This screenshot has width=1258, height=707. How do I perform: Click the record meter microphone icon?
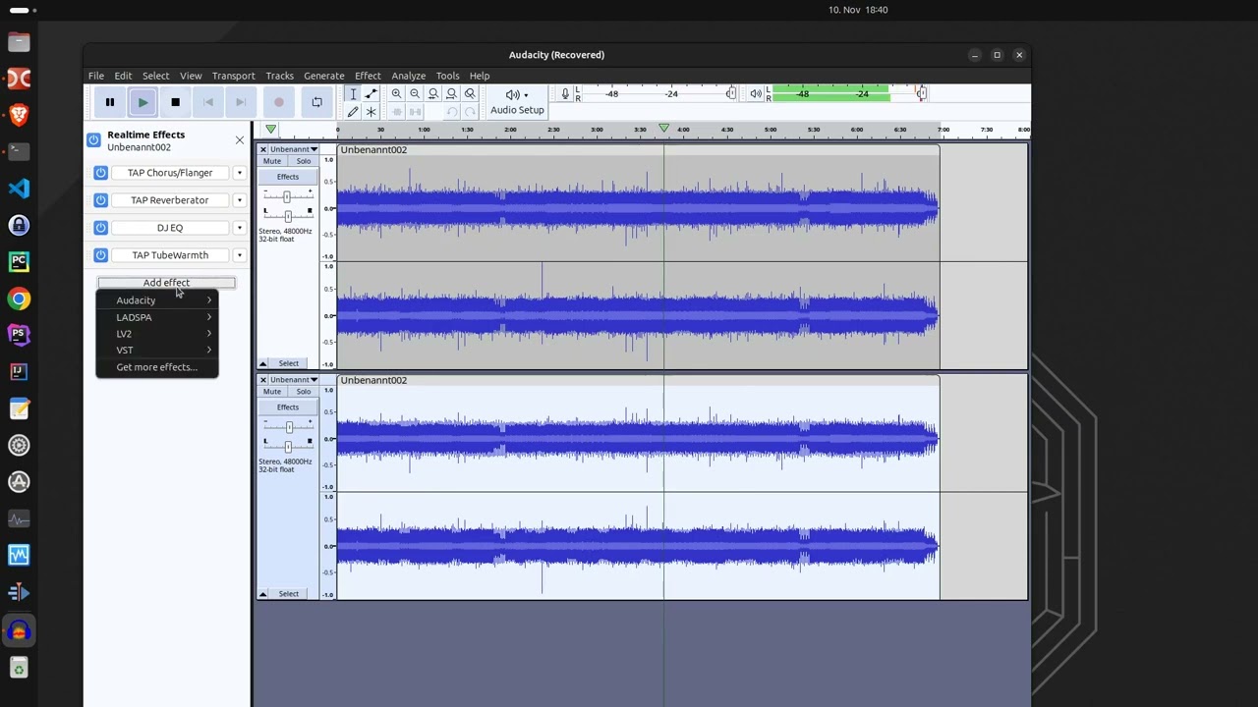click(565, 94)
